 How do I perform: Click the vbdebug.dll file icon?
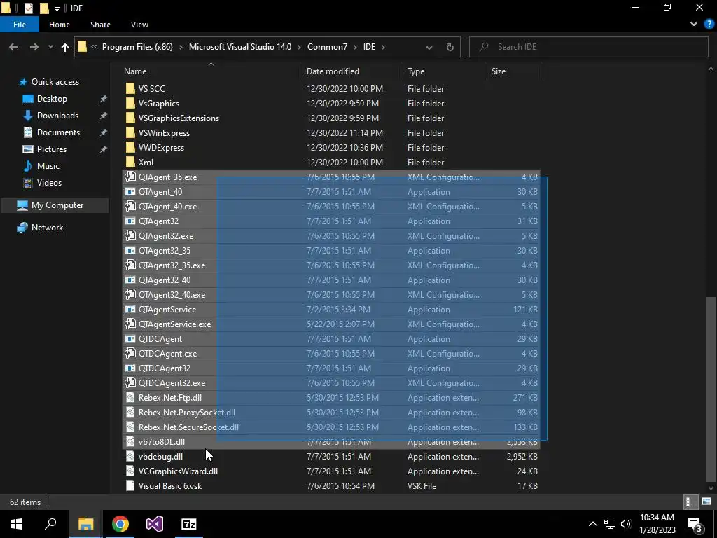click(x=130, y=456)
